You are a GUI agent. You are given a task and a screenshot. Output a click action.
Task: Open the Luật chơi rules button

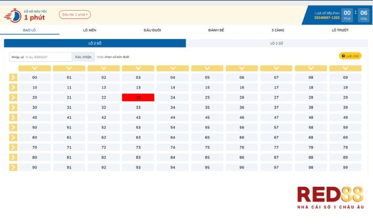pyautogui.click(x=350, y=56)
